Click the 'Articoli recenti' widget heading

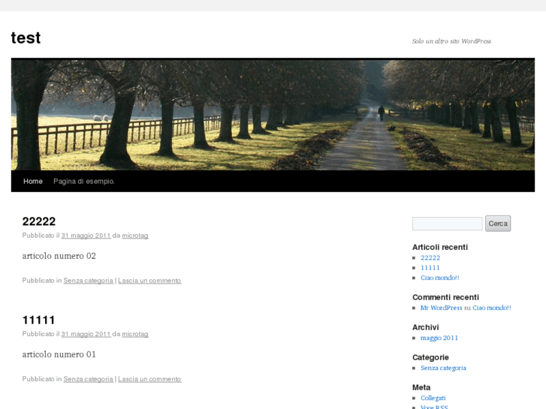[x=440, y=247]
